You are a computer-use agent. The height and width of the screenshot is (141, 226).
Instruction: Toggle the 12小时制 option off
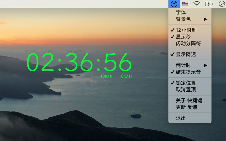click(190, 30)
